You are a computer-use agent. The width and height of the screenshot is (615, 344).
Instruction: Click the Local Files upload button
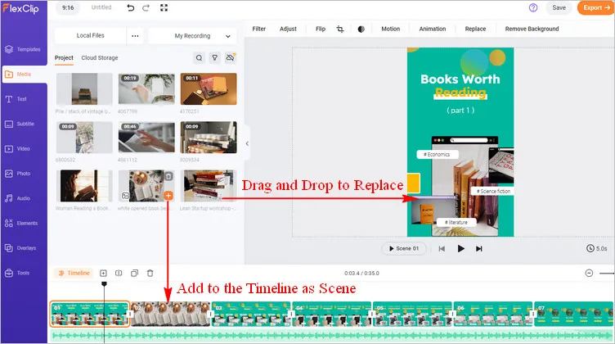[90, 36]
